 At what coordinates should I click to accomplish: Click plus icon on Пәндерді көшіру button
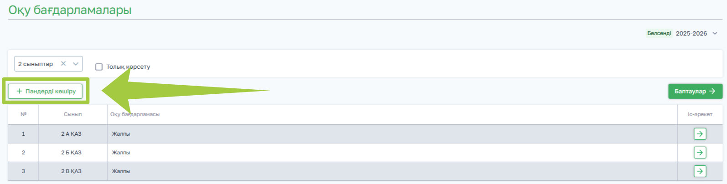click(19, 92)
